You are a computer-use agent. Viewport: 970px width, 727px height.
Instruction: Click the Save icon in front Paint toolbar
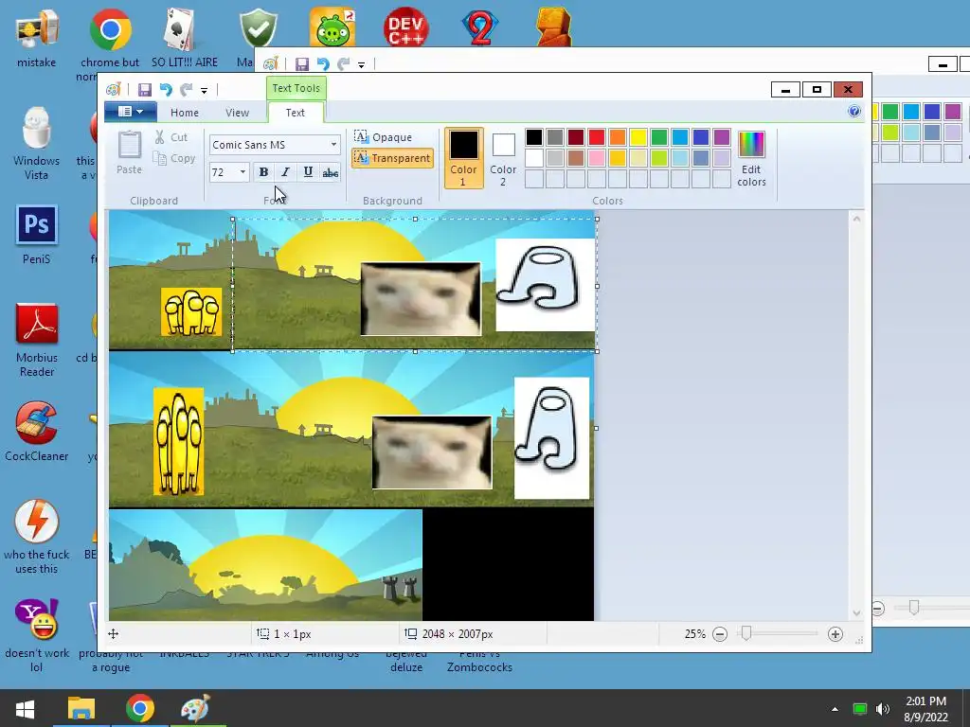(x=144, y=90)
